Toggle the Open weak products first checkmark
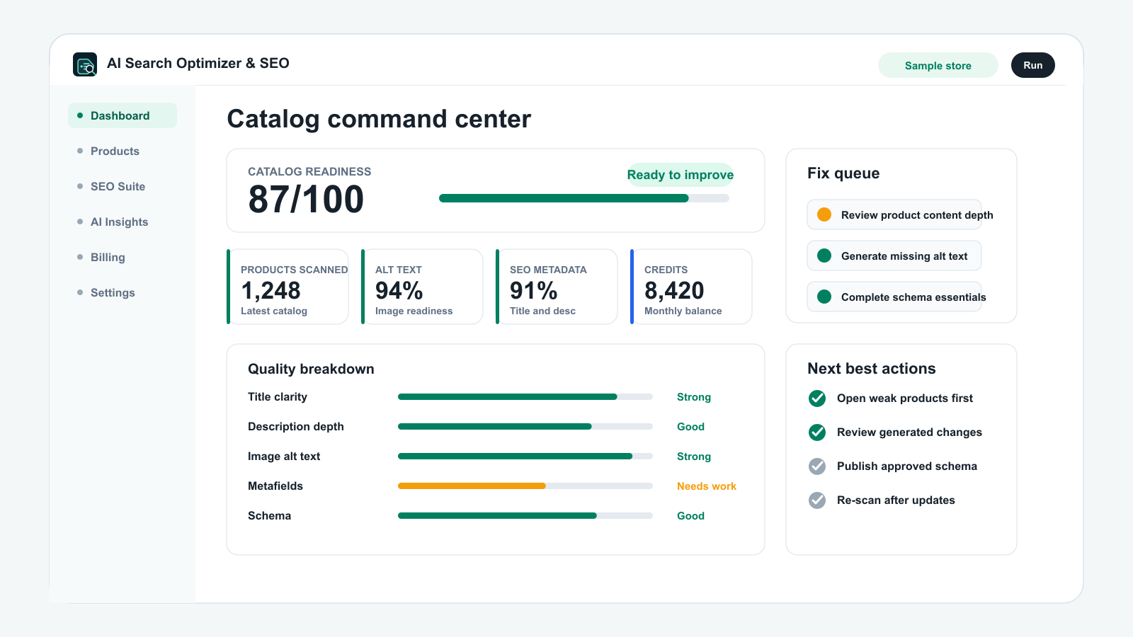 (817, 398)
